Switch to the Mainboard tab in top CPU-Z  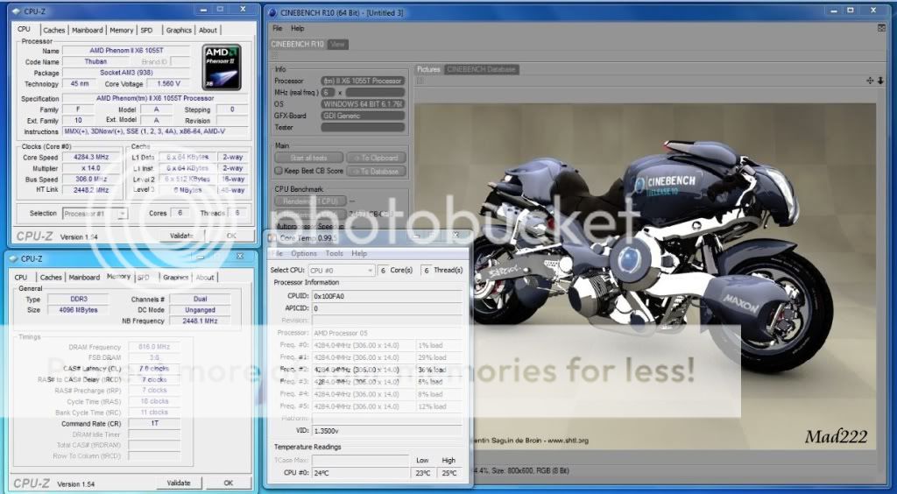pyautogui.click(x=87, y=30)
